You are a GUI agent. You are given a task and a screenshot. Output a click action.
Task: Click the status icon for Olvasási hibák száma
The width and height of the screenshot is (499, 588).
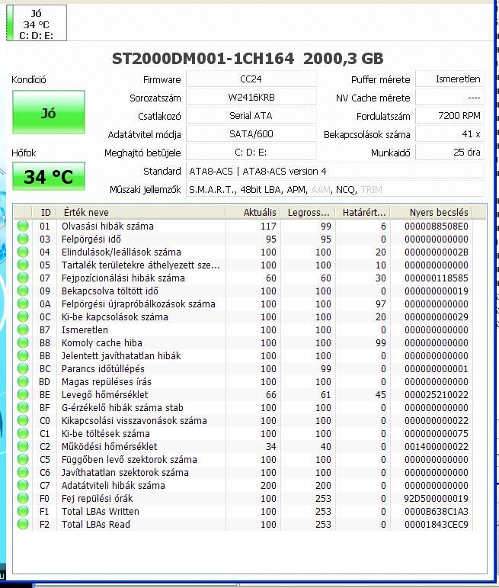coord(23,227)
